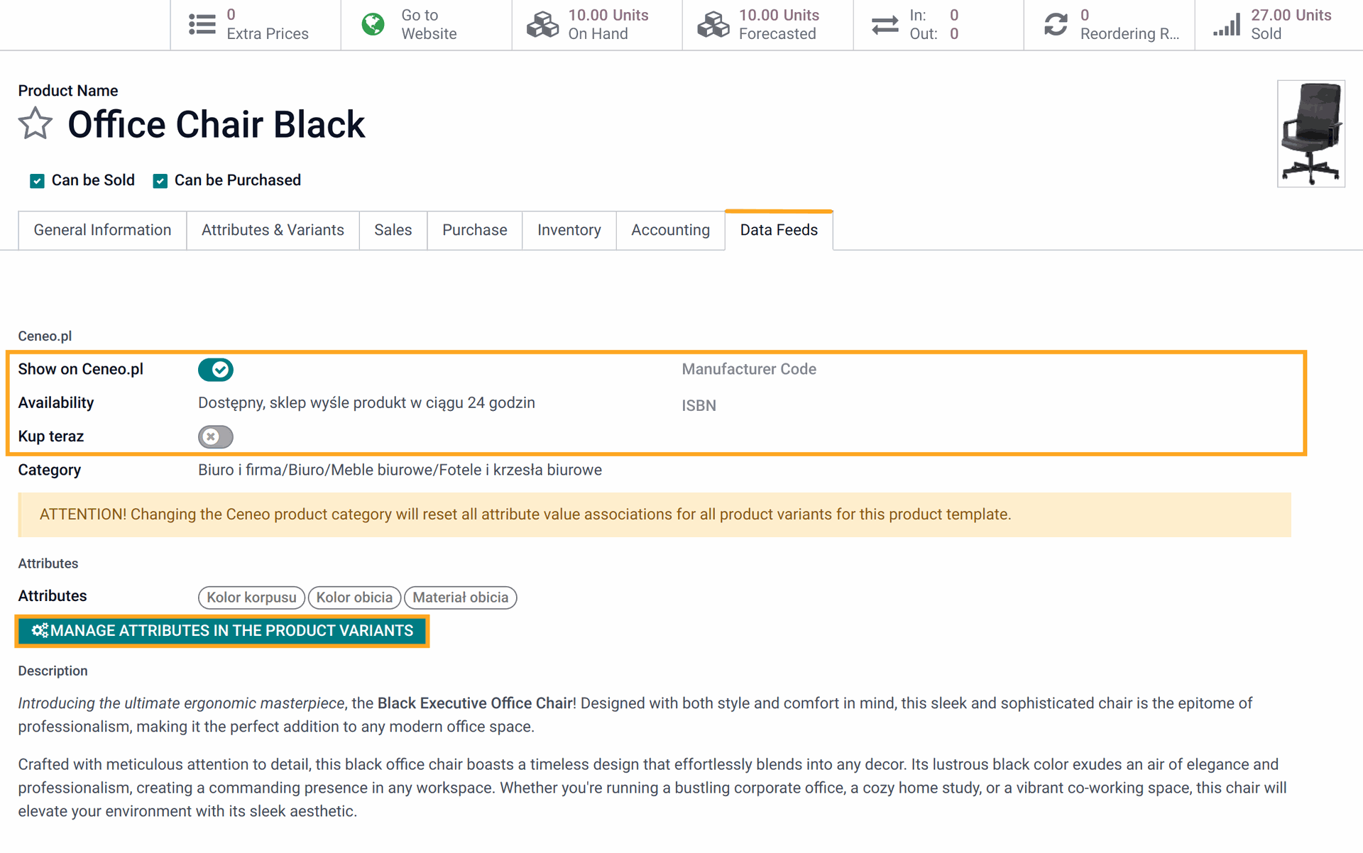This screenshot has width=1363, height=853.
Task: Switch to the General Information tab
Action: (x=102, y=230)
